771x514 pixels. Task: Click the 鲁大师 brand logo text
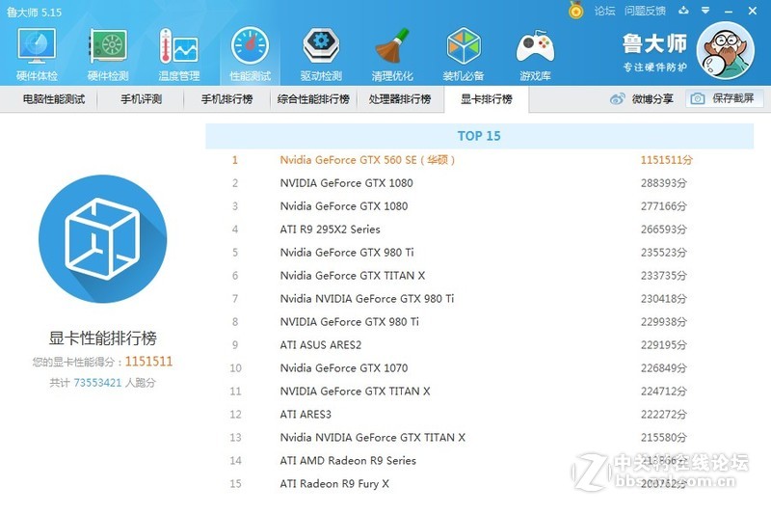tap(654, 43)
